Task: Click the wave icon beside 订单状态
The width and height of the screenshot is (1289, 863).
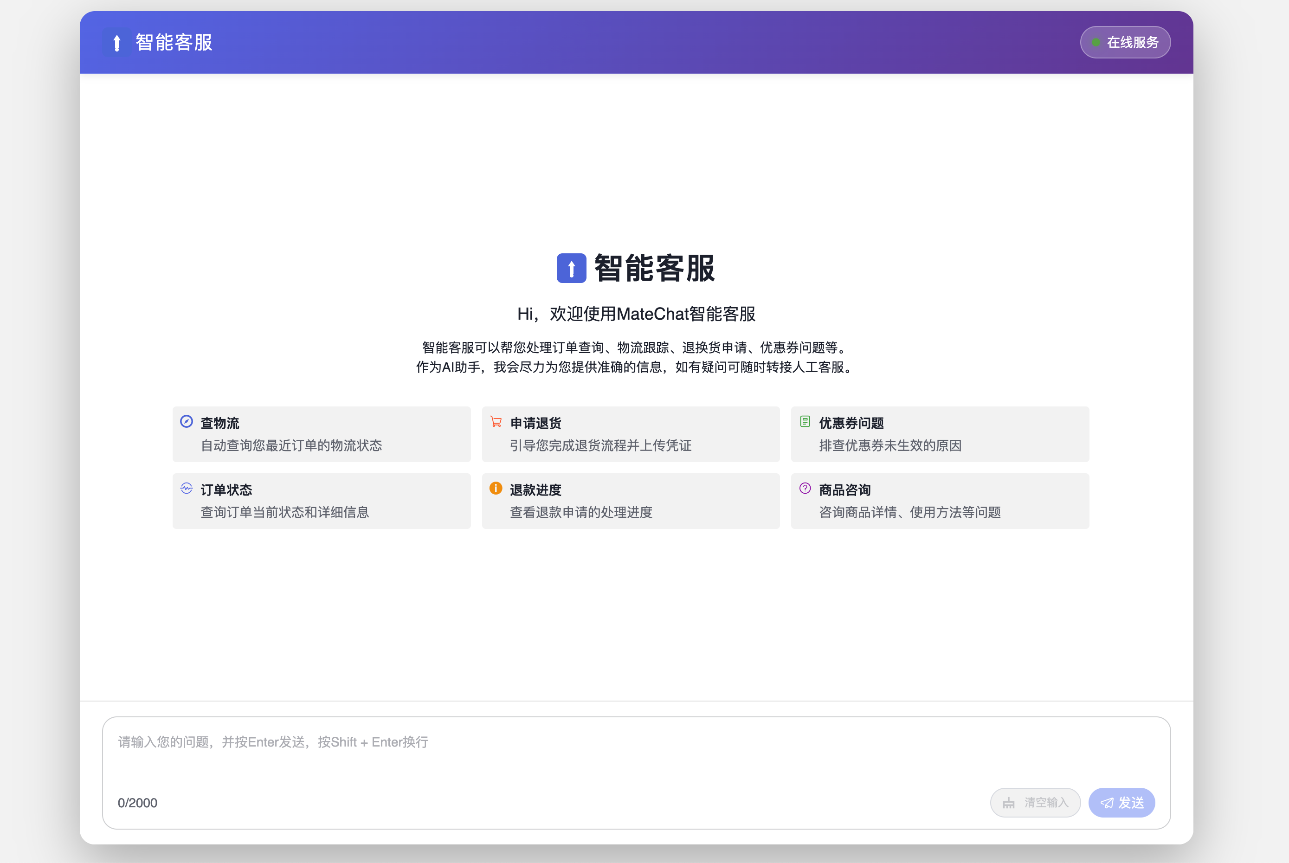Action: [187, 488]
